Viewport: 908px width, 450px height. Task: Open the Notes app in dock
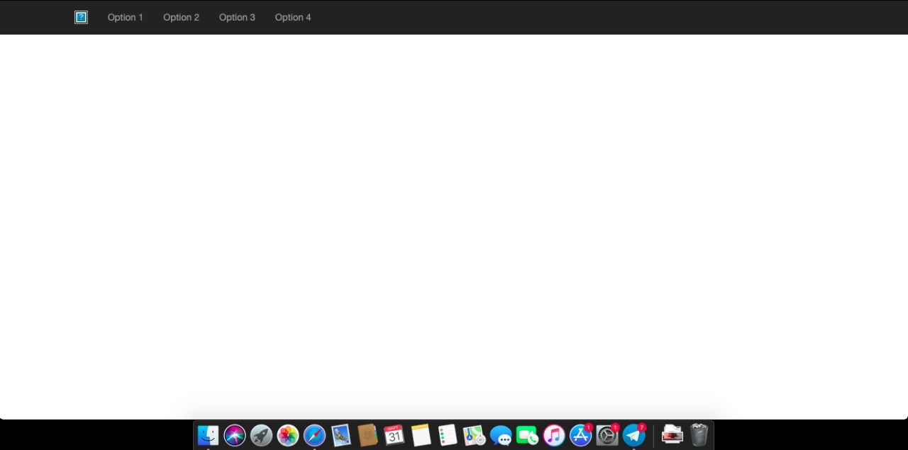pyautogui.click(x=421, y=435)
